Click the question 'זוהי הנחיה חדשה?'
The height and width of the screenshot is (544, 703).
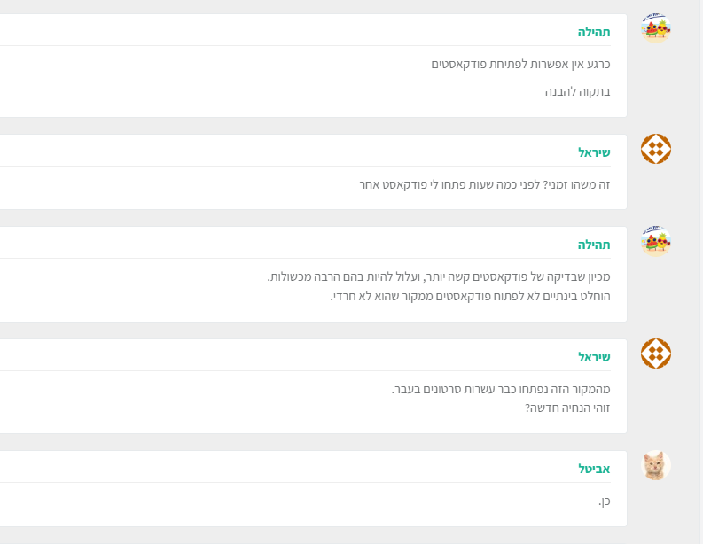(x=567, y=408)
